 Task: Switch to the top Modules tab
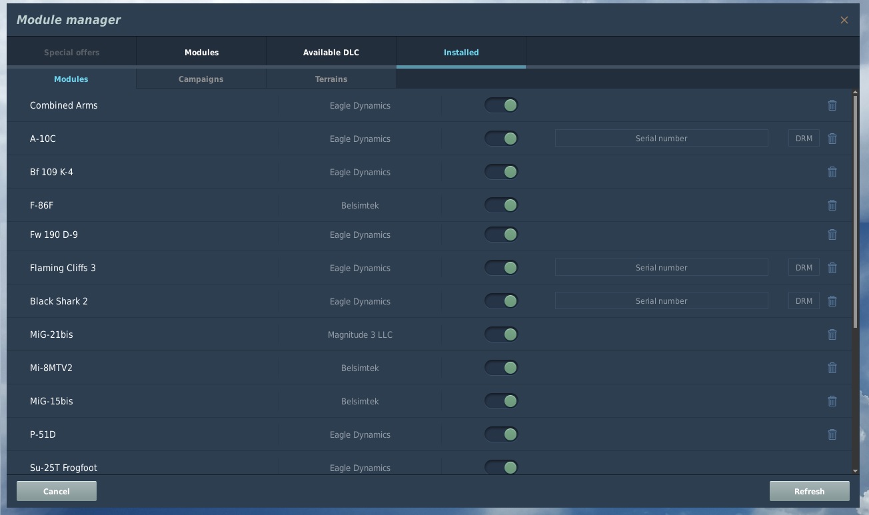click(201, 52)
